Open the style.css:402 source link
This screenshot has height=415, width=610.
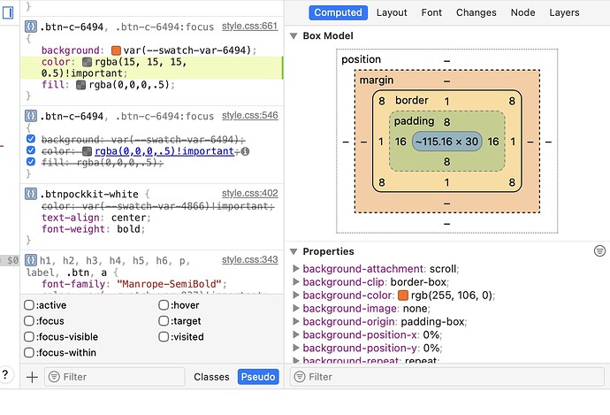pyautogui.click(x=250, y=194)
